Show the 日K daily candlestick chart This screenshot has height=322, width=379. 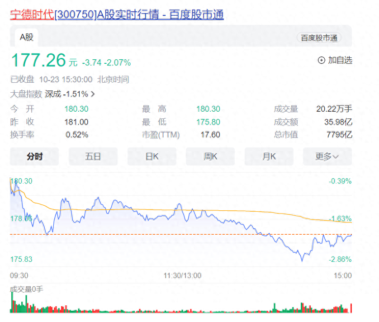(x=152, y=156)
